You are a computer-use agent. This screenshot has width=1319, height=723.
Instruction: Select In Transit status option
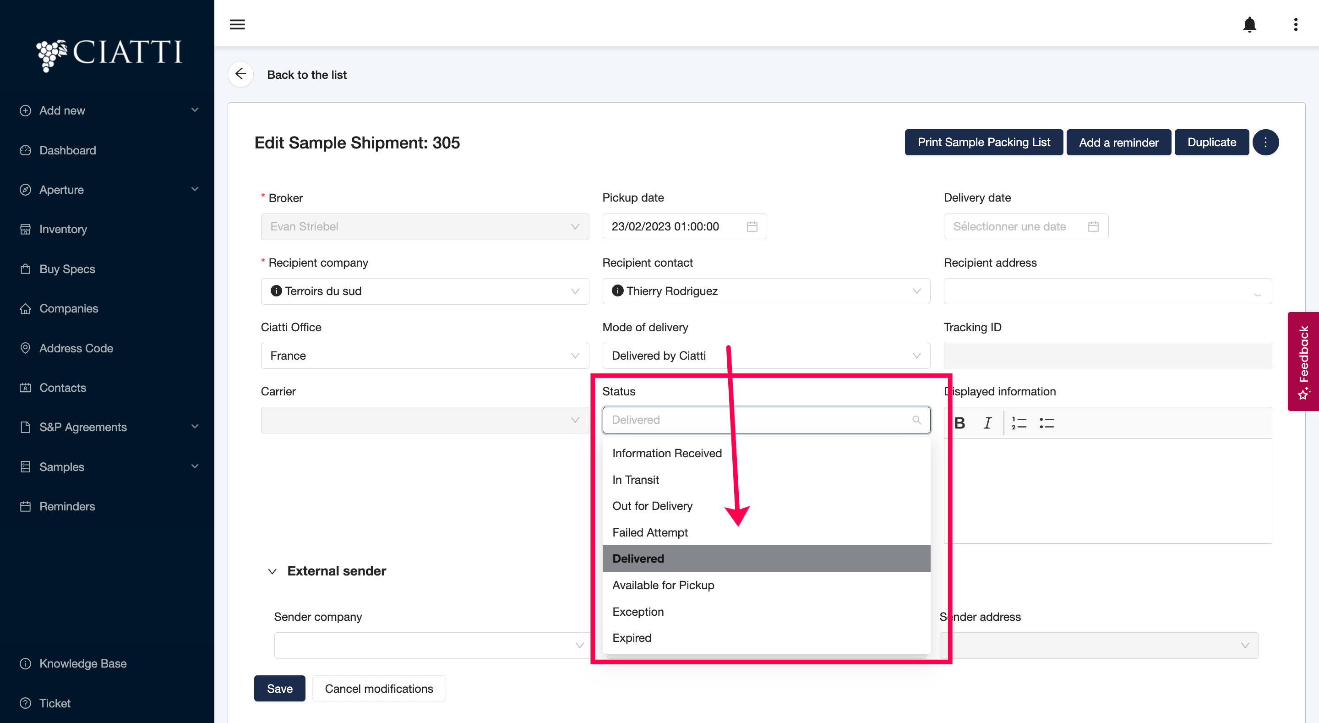(635, 480)
